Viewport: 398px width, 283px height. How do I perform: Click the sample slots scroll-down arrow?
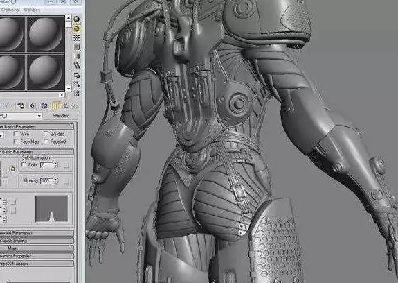click(x=69, y=89)
